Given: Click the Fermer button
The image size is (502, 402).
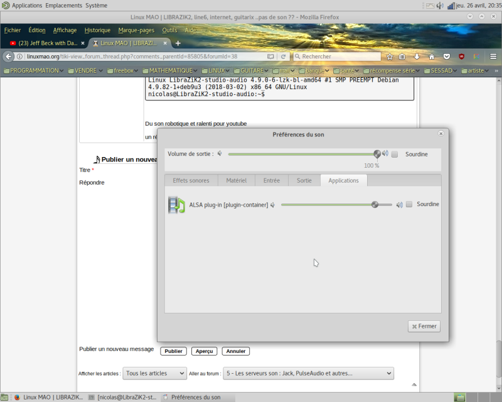Looking at the screenshot, I should click(x=424, y=327).
